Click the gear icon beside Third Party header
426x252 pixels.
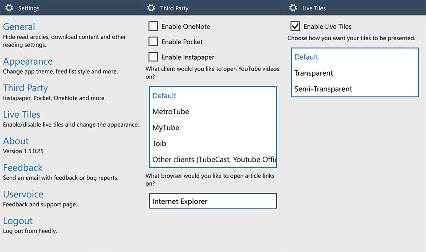(151, 8)
